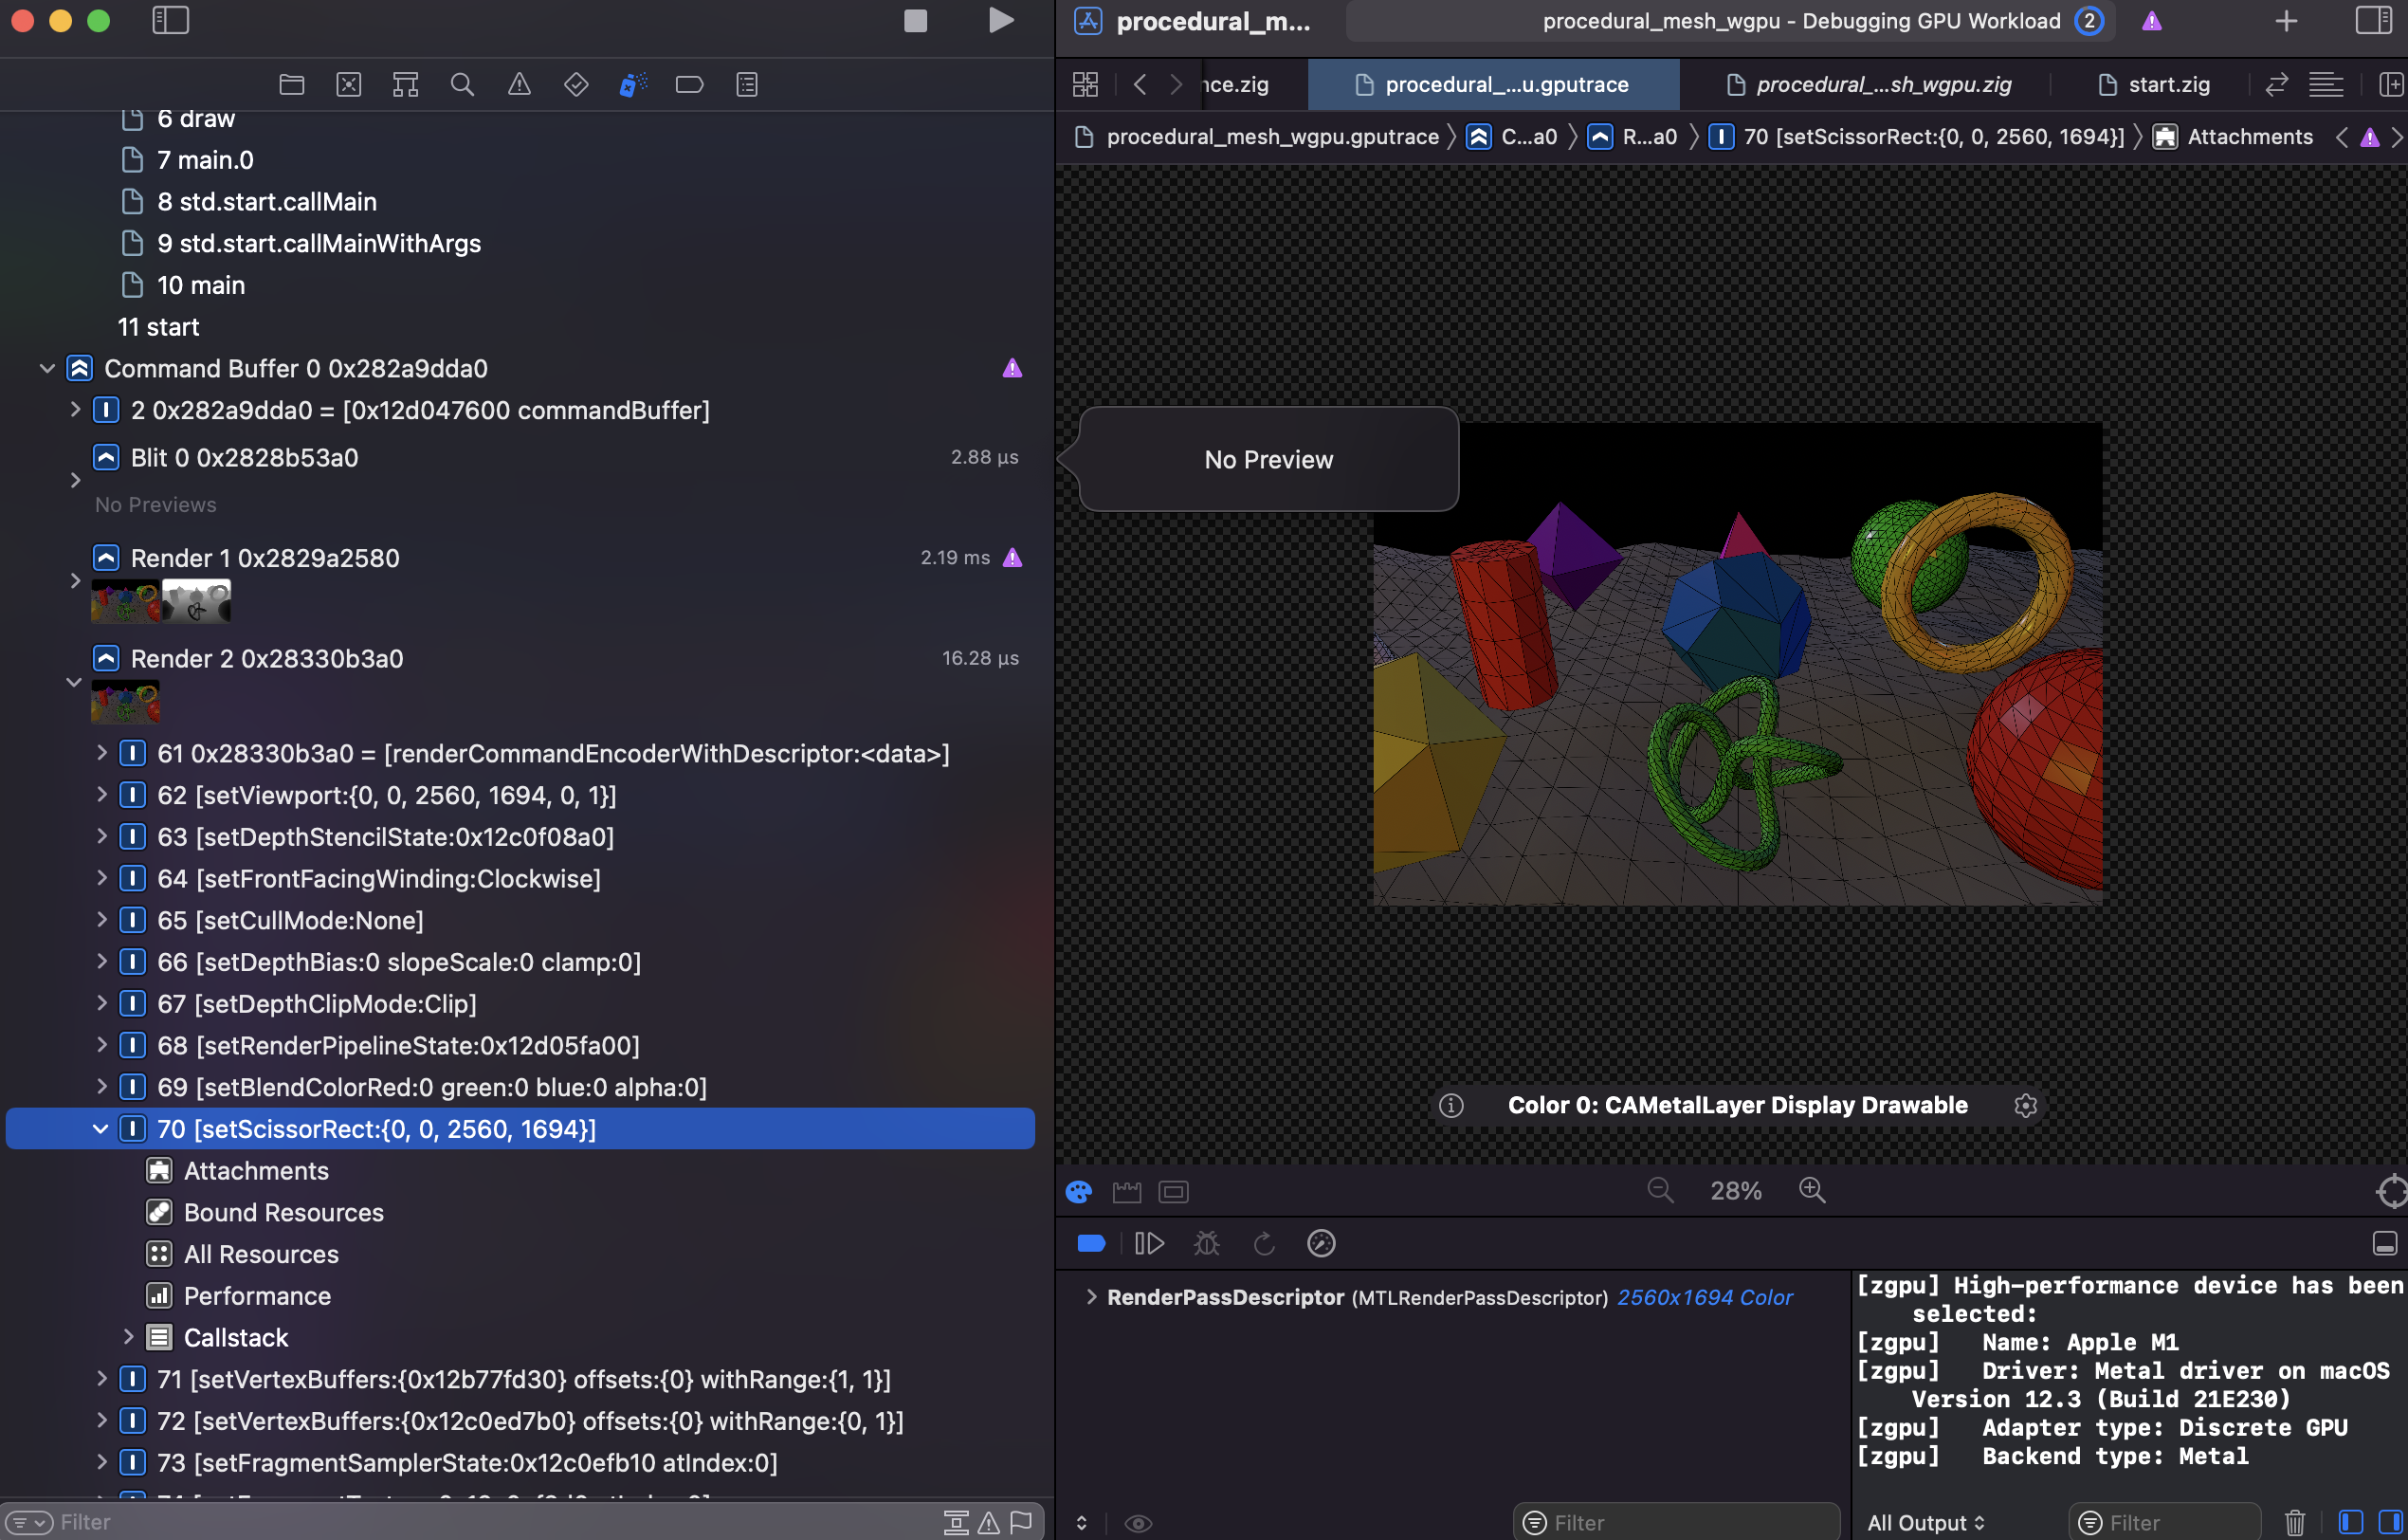
Task: Open the Find navigator search icon
Action: [x=463, y=84]
